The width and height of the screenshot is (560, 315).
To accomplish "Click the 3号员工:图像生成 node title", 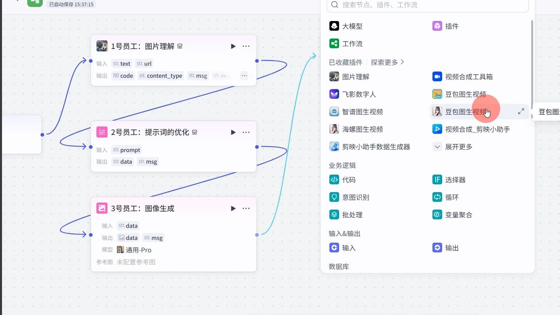I will point(143,208).
